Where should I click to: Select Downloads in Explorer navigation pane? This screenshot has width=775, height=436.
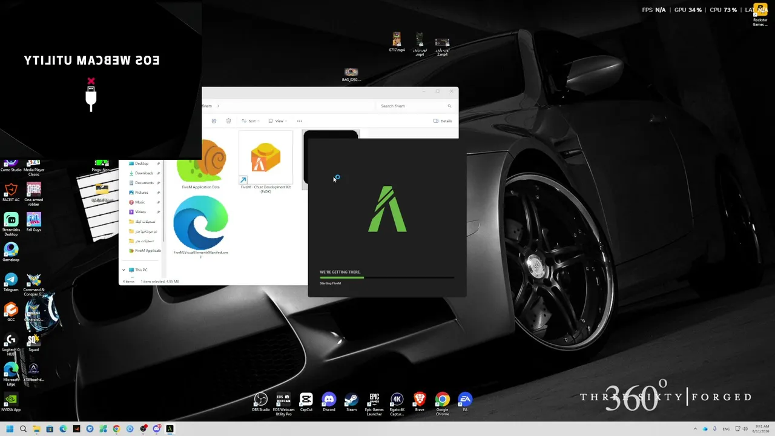coord(144,173)
